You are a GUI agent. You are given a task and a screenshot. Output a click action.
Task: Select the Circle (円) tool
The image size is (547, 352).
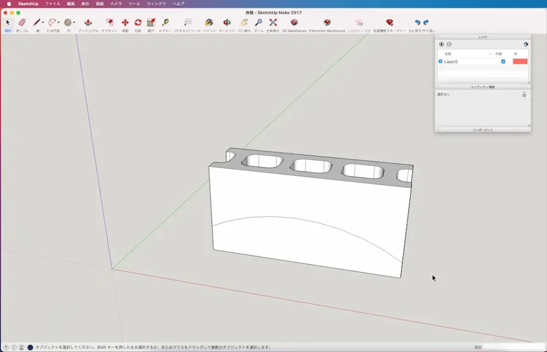(x=68, y=22)
